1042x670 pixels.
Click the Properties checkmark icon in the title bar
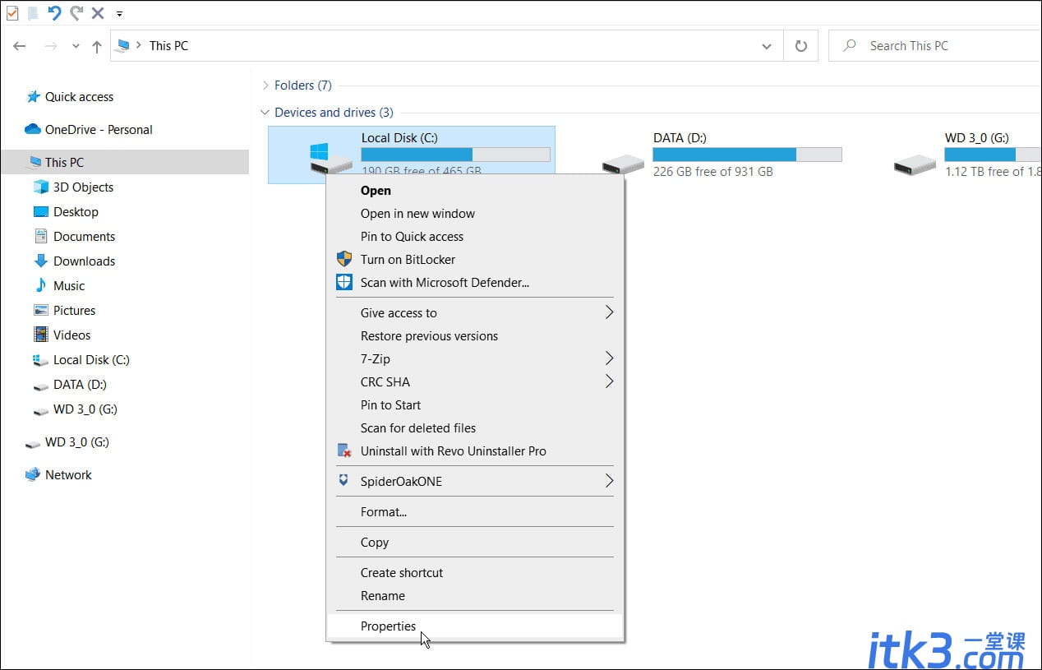click(12, 13)
